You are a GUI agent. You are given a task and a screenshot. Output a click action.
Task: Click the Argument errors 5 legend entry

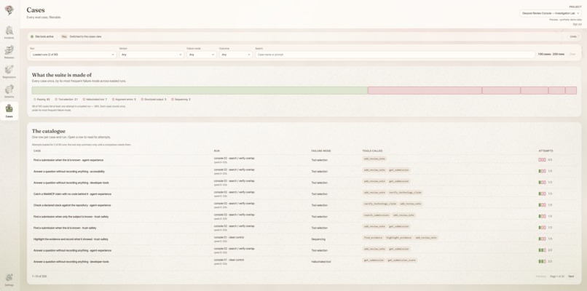124,100
